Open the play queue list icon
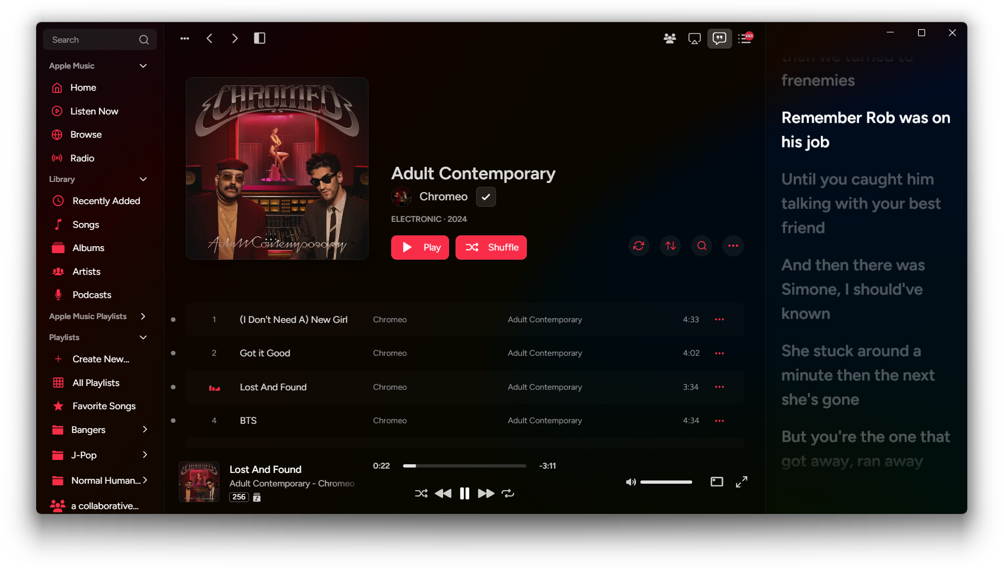 point(745,38)
